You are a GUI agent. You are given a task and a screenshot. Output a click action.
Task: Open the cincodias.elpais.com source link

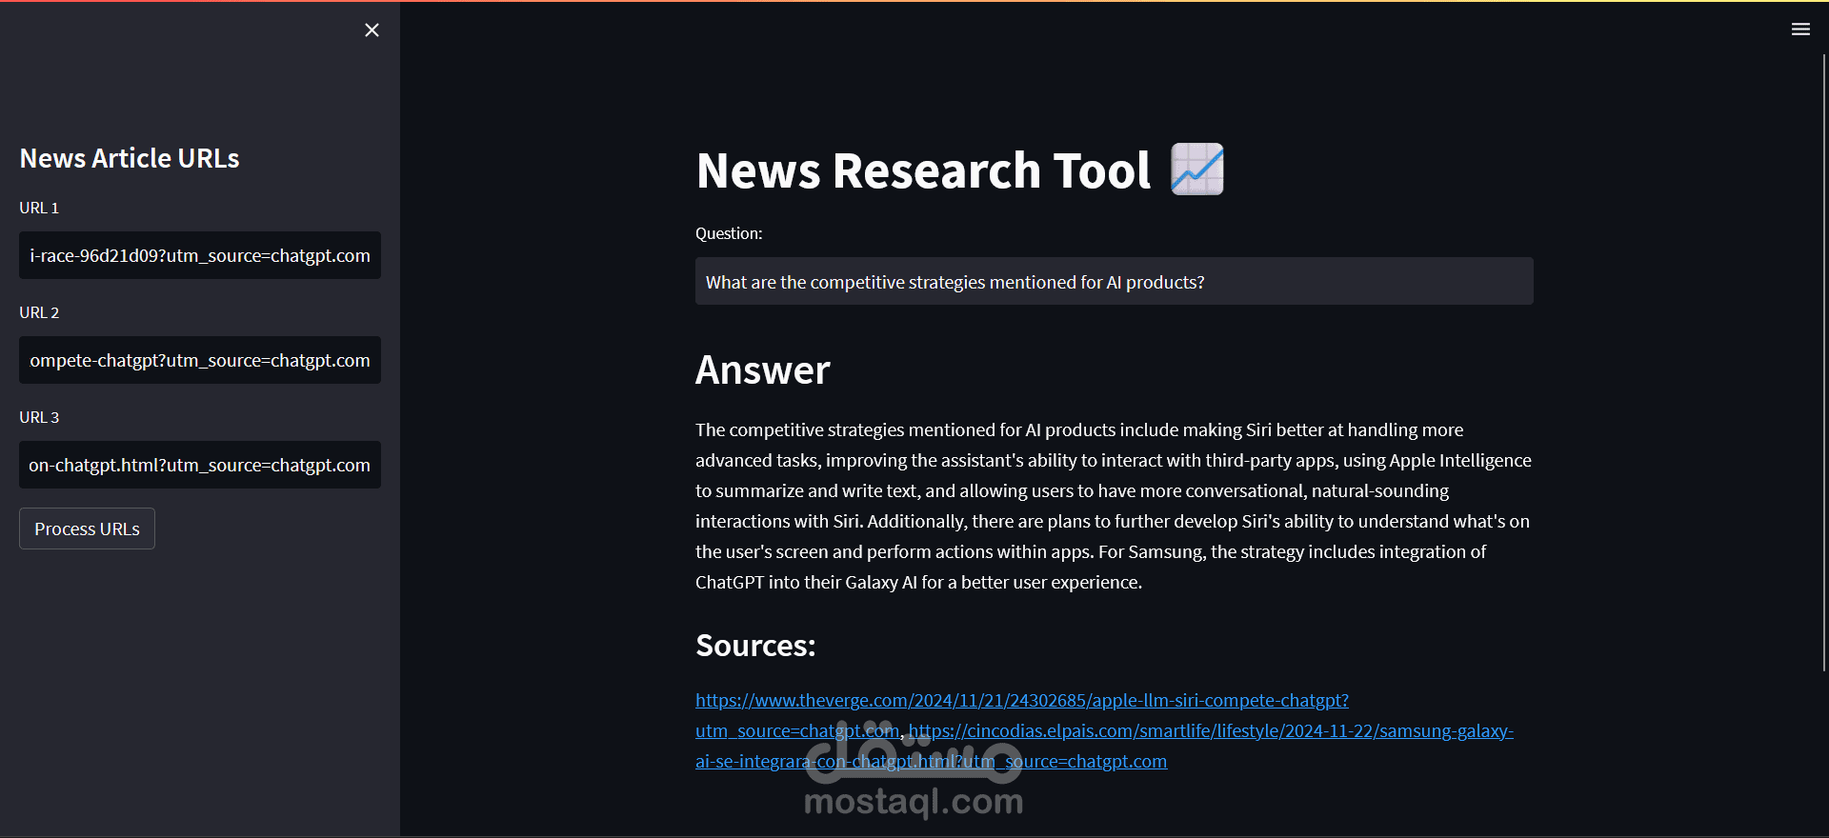1211,731
